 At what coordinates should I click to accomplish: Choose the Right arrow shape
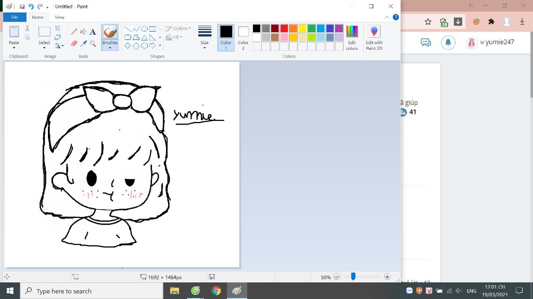[x=153, y=46]
